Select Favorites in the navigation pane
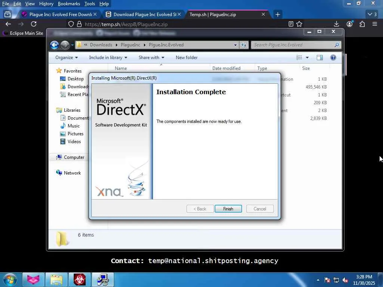 pos(69,71)
